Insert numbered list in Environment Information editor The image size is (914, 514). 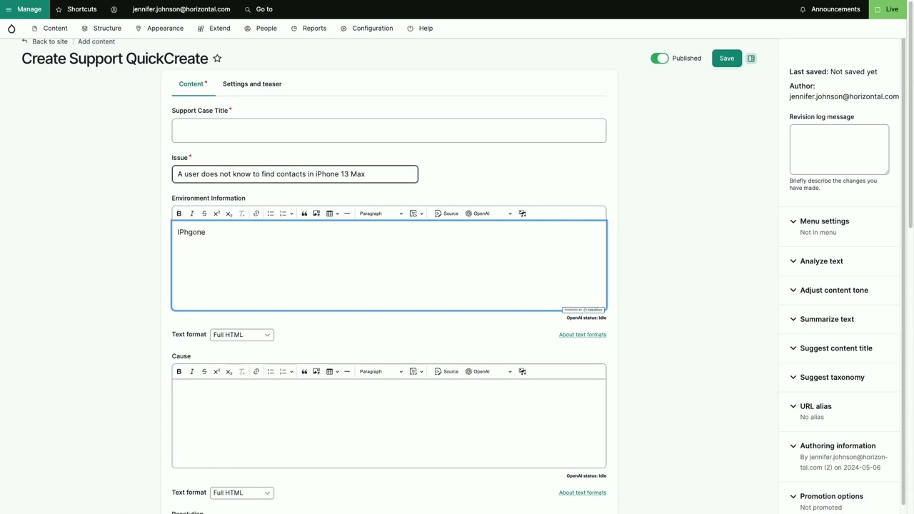coord(283,213)
